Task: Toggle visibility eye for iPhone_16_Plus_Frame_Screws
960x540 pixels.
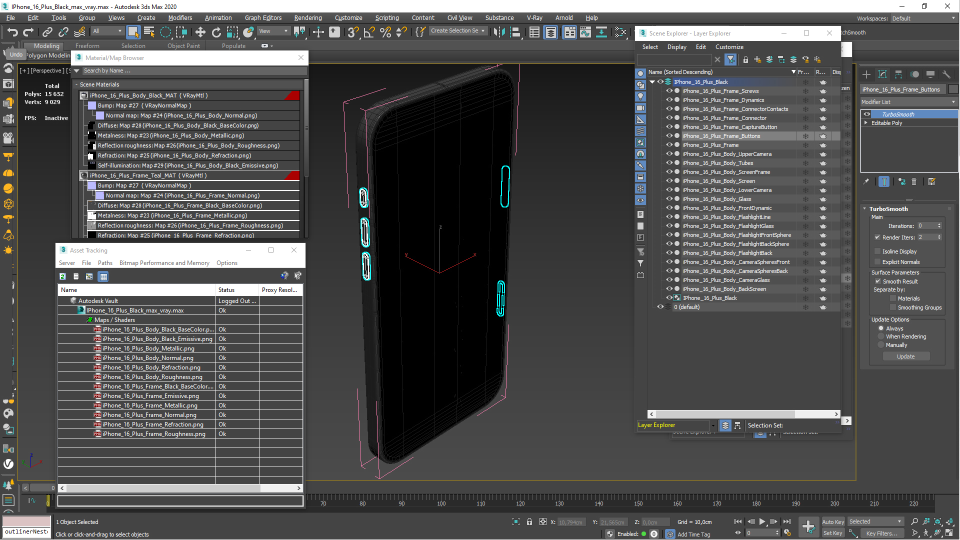Action: (x=669, y=91)
